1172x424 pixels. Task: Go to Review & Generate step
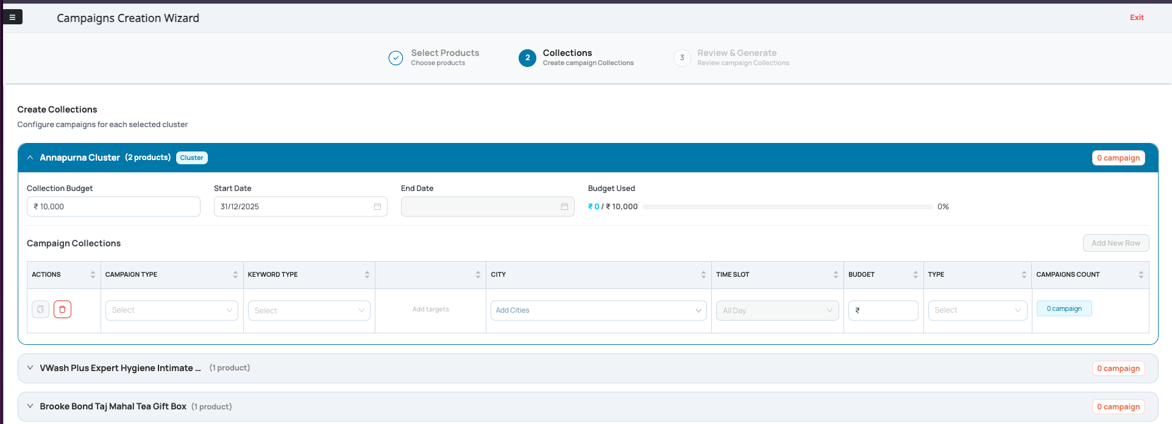(x=737, y=53)
